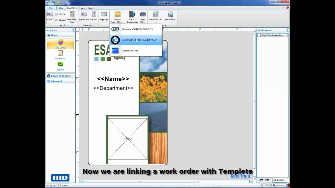Image resolution: width=335 pixels, height=188 pixels.
Task: Open the Inches units dropdown
Action: click(64, 185)
